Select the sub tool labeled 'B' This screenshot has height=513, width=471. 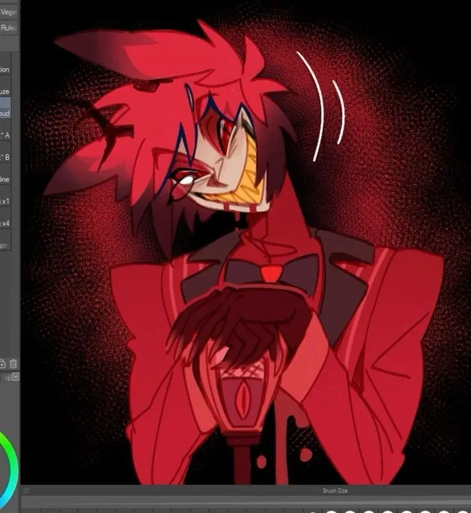click(x=5, y=152)
